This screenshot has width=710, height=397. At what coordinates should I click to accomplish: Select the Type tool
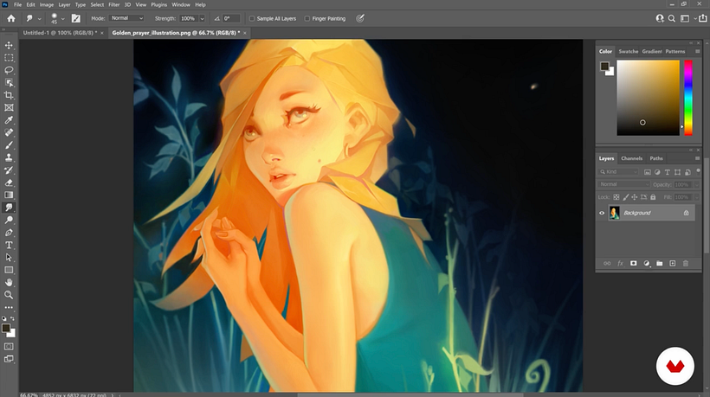tap(10, 245)
